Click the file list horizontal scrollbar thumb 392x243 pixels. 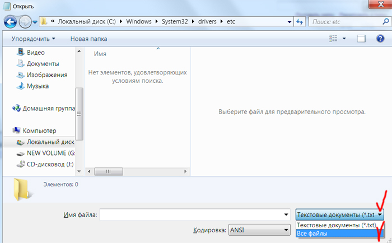click(x=109, y=171)
